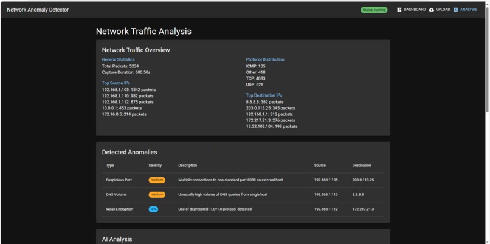Click the low severity badge for Weak Encryption
490x244 pixels.
(153, 209)
